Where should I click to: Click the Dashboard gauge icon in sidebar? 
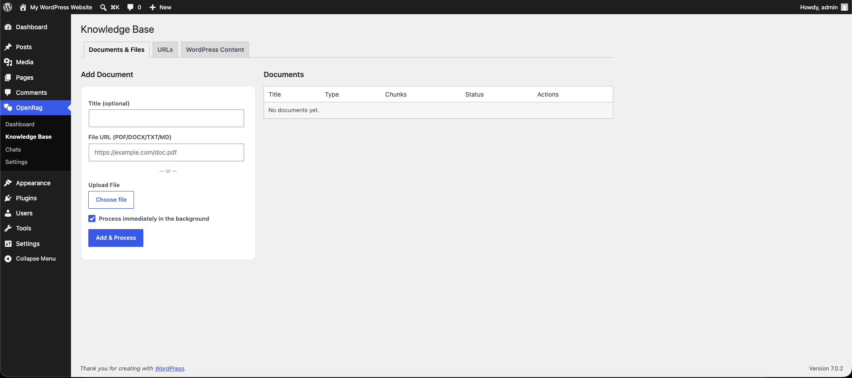pyautogui.click(x=8, y=27)
